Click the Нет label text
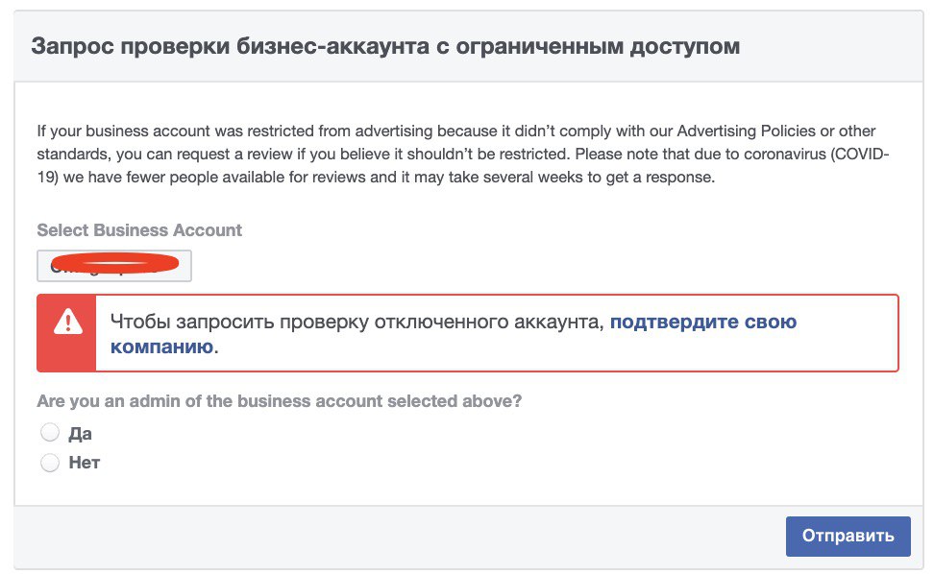934x574 pixels. pos(85,462)
